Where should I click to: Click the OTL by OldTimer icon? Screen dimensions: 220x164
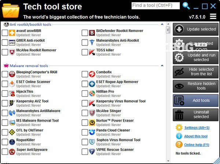12,132
